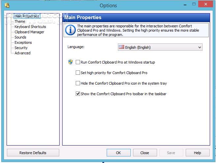Minimize the Options window

(x=185, y=5)
